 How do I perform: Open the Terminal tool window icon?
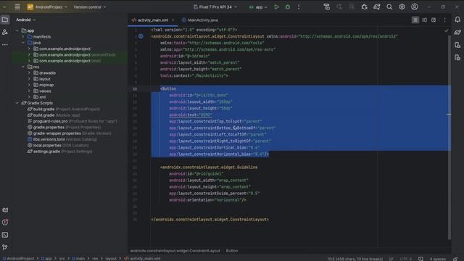(x=5, y=235)
